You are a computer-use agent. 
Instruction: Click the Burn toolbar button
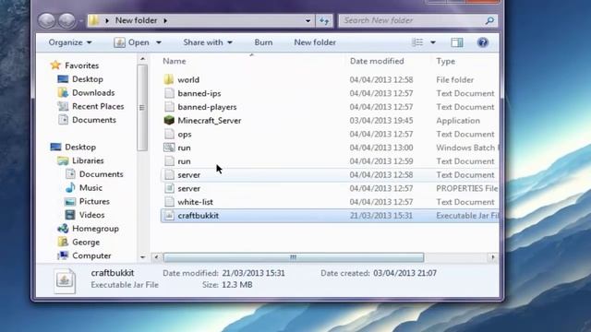pyautogui.click(x=263, y=42)
